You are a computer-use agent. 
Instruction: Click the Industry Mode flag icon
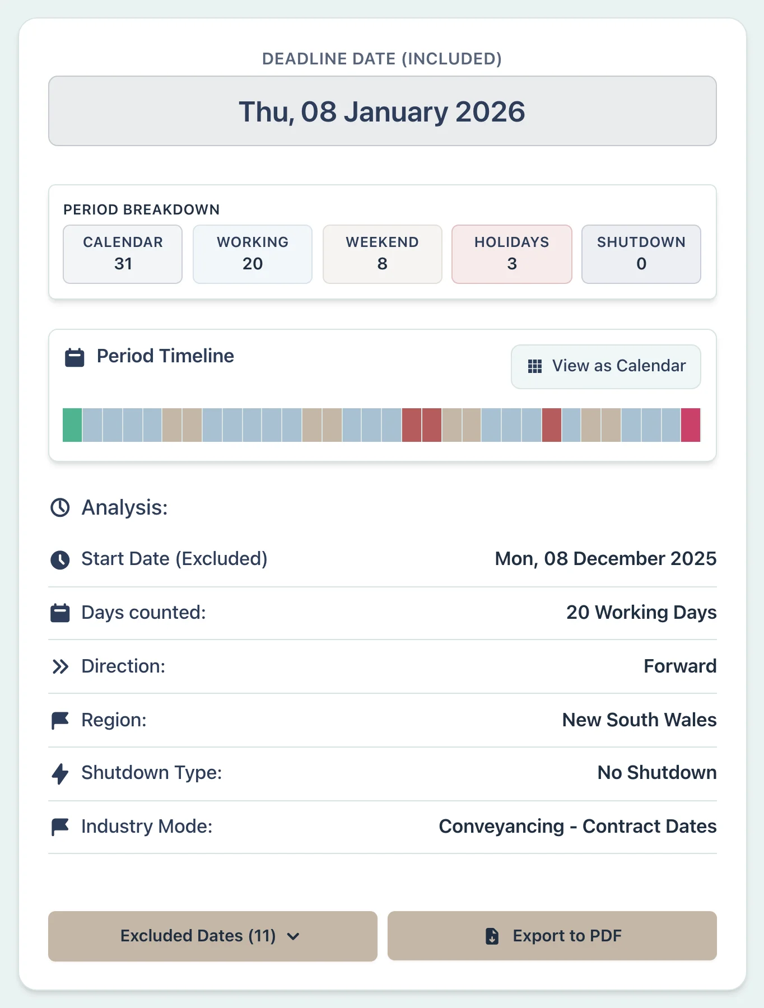point(60,827)
